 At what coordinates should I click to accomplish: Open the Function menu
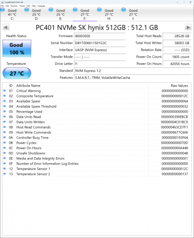(x=14, y=6)
